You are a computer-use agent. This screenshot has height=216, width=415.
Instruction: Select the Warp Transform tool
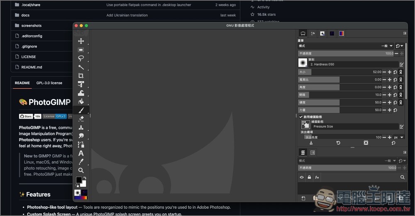pos(81,93)
